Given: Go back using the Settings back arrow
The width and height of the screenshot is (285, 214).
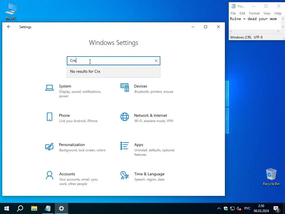Looking at the screenshot, I should [9, 27].
